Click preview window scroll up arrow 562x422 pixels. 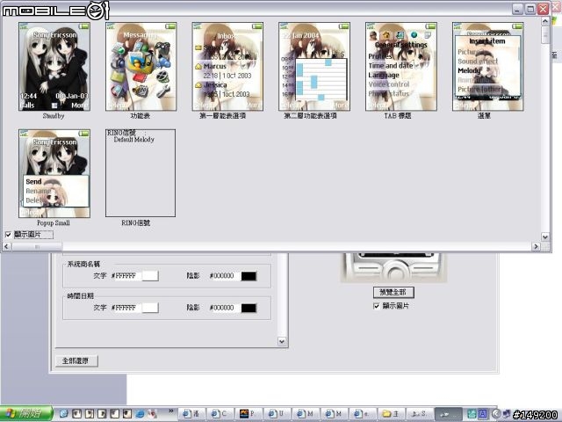click(545, 21)
